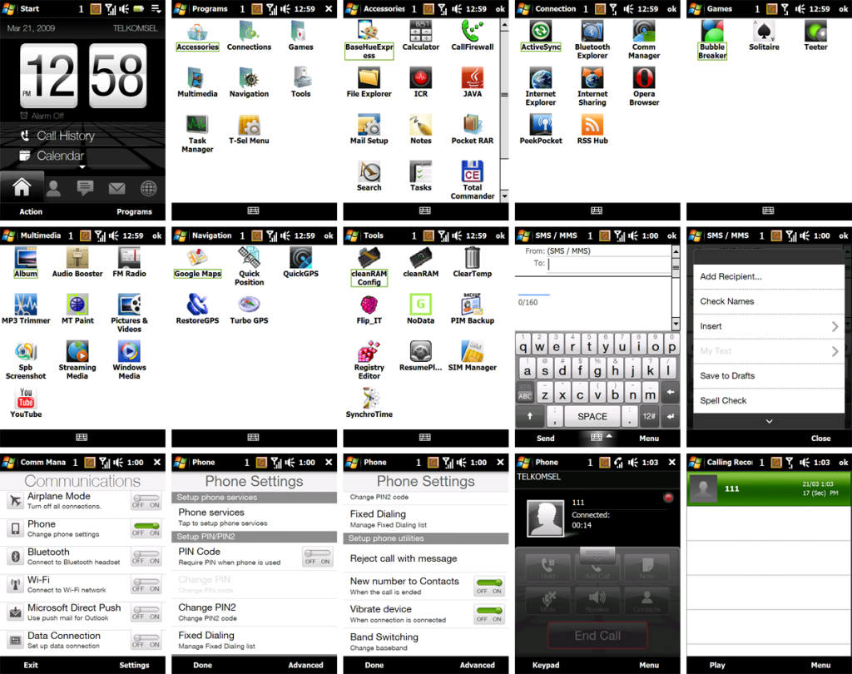The height and width of the screenshot is (674, 852).
Task: Open Call History on Home screen
Action: click(x=65, y=136)
